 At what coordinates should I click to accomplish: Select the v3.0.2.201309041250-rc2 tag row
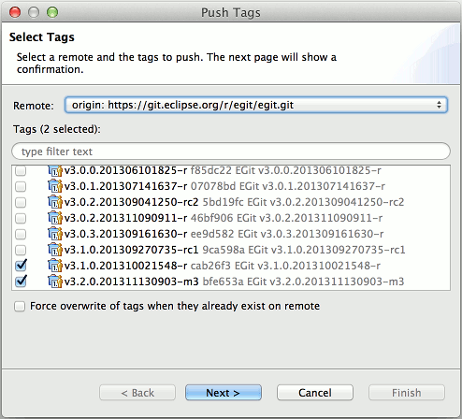pos(231,202)
